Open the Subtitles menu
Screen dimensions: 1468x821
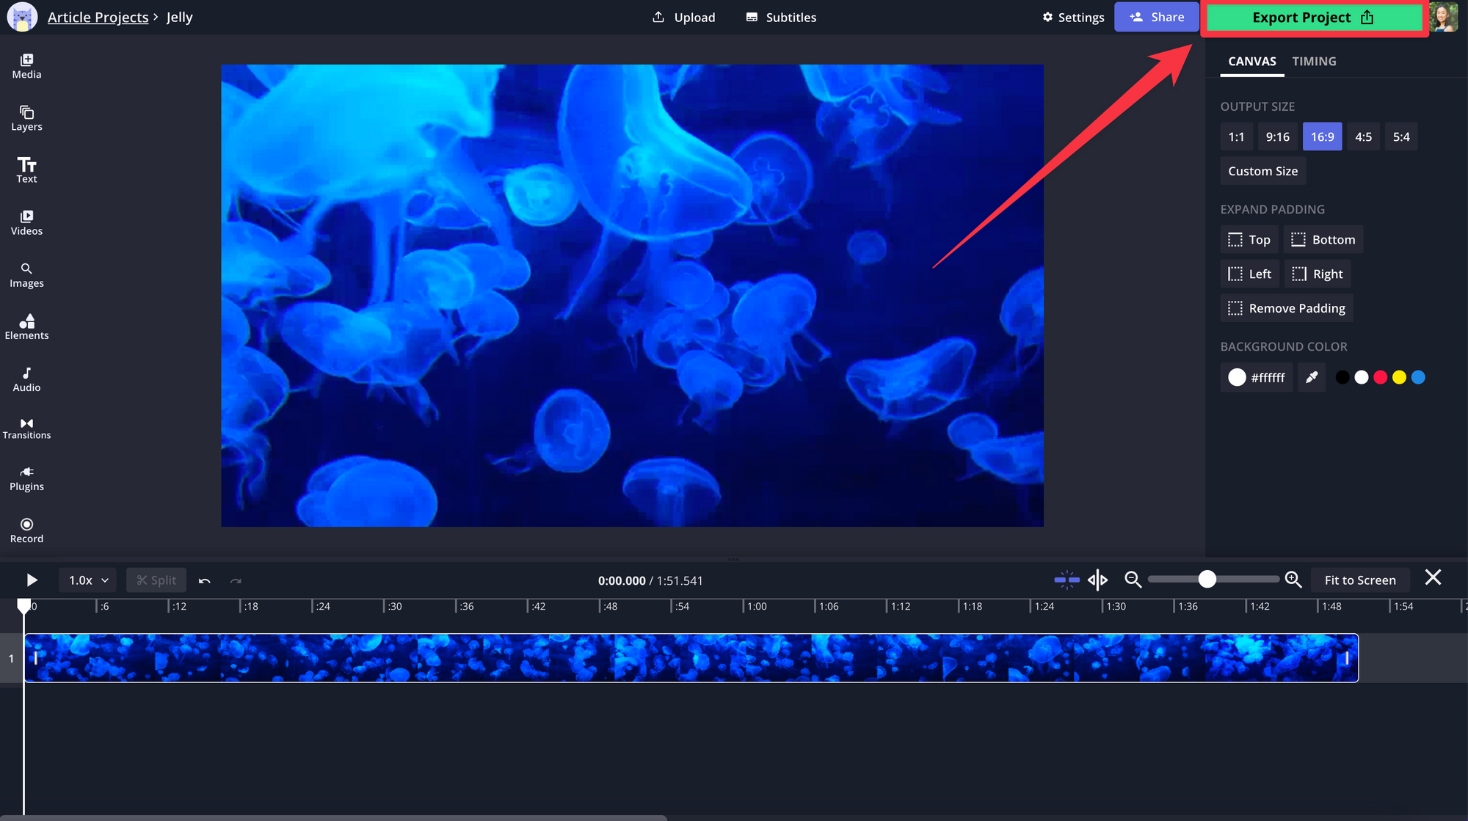pos(781,18)
